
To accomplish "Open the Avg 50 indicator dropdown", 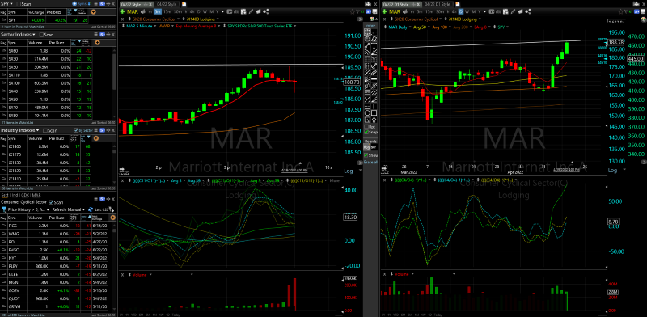I will [x=429, y=27].
